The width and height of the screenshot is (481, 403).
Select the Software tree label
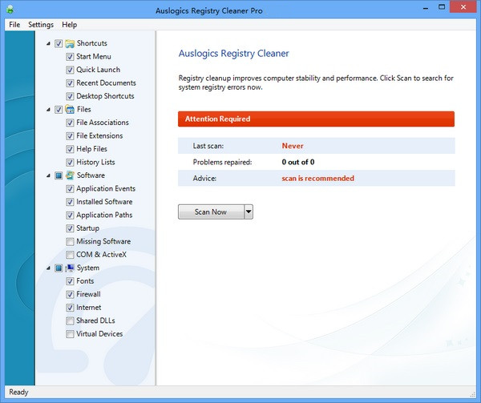(91, 175)
